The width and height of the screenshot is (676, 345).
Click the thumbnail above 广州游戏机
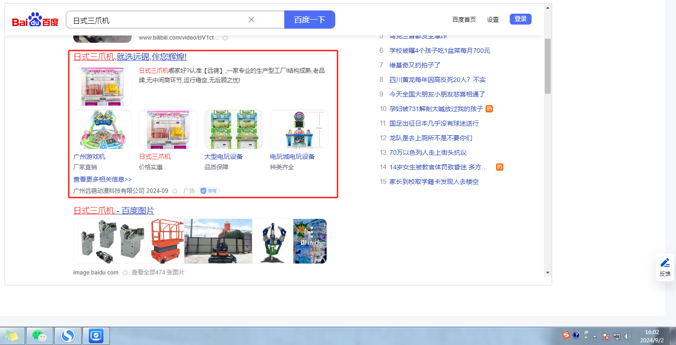(x=102, y=129)
